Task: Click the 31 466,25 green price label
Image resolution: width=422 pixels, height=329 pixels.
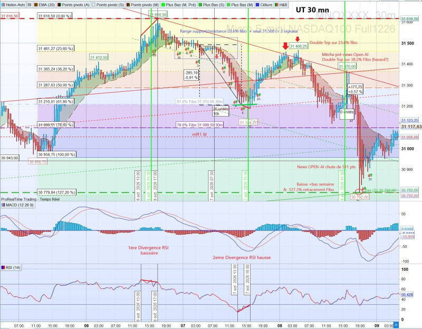Action: tap(299, 46)
